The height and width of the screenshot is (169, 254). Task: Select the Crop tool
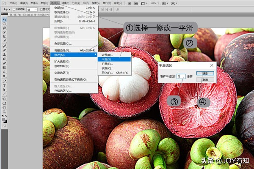point(4,37)
